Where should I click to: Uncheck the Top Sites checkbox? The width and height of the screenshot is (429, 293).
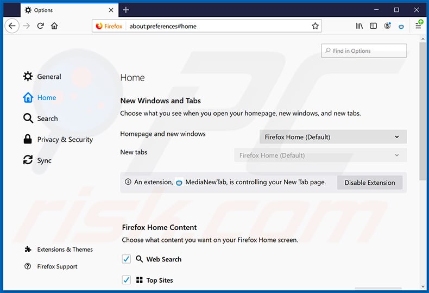(127, 280)
